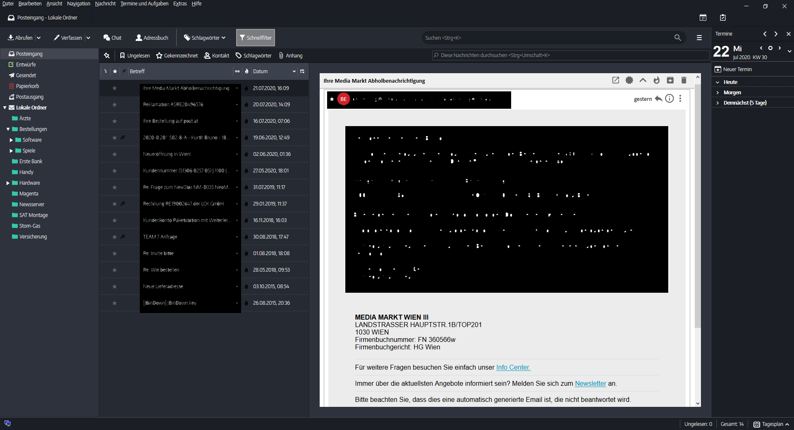Open message in new window icon
The width and height of the screenshot is (794, 430).
click(615, 80)
